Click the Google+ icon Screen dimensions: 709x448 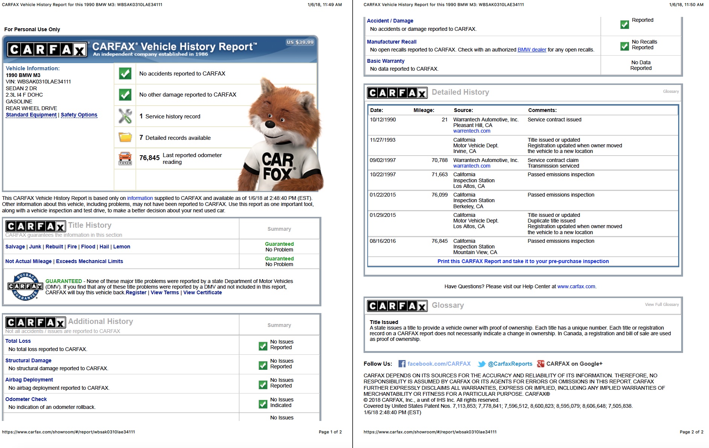pyautogui.click(x=541, y=363)
